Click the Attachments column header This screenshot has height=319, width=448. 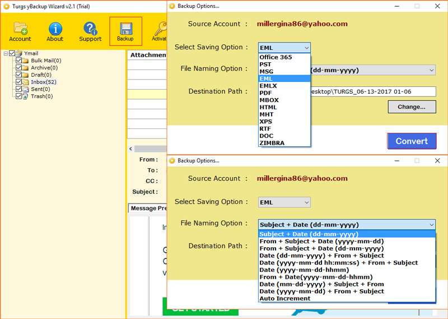[x=147, y=55]
